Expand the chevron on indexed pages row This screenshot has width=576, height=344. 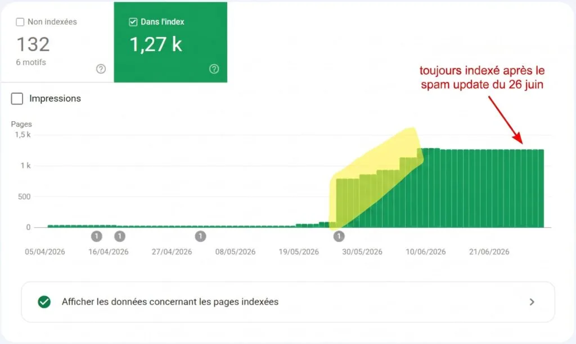[532, 302]
